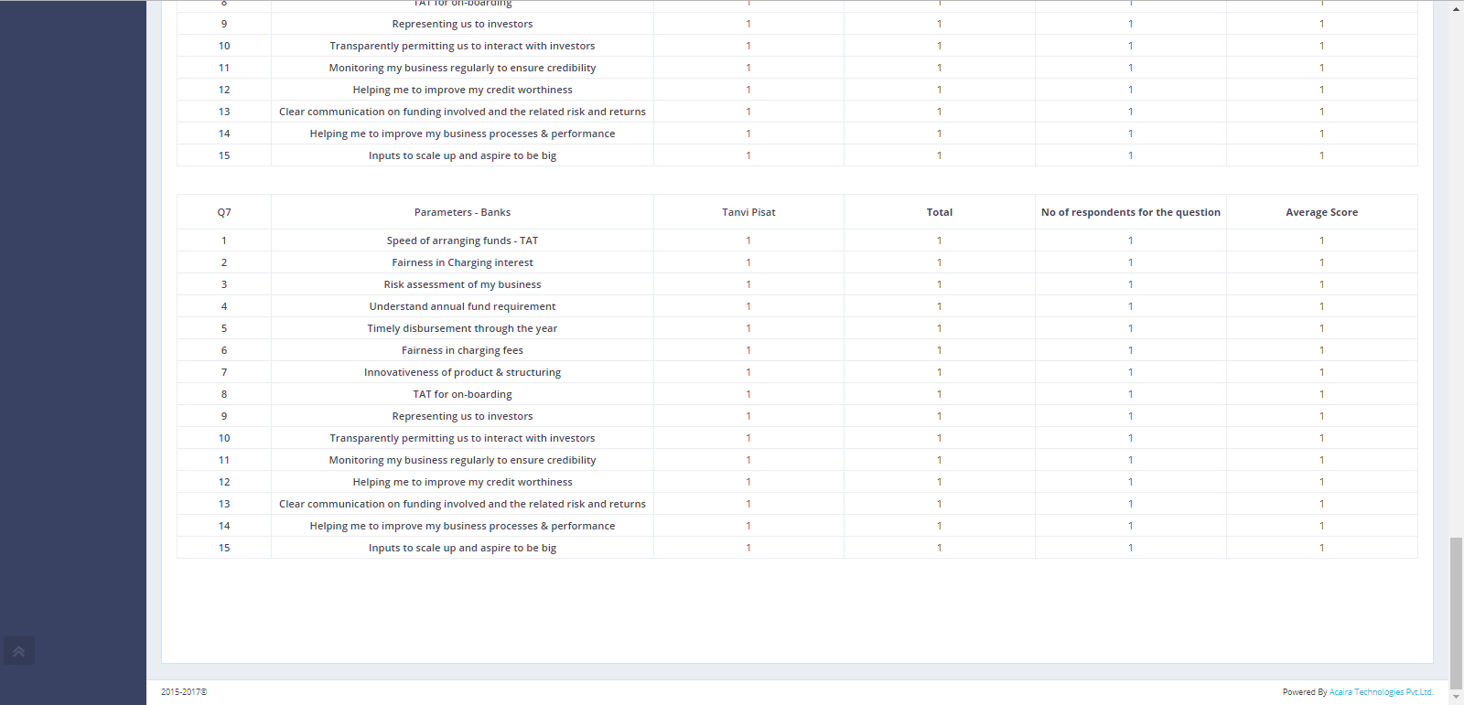Screen dimensions: 1464x705
Task: Click the scroll-to-top double chevron icon
Action: click(18, 651)
